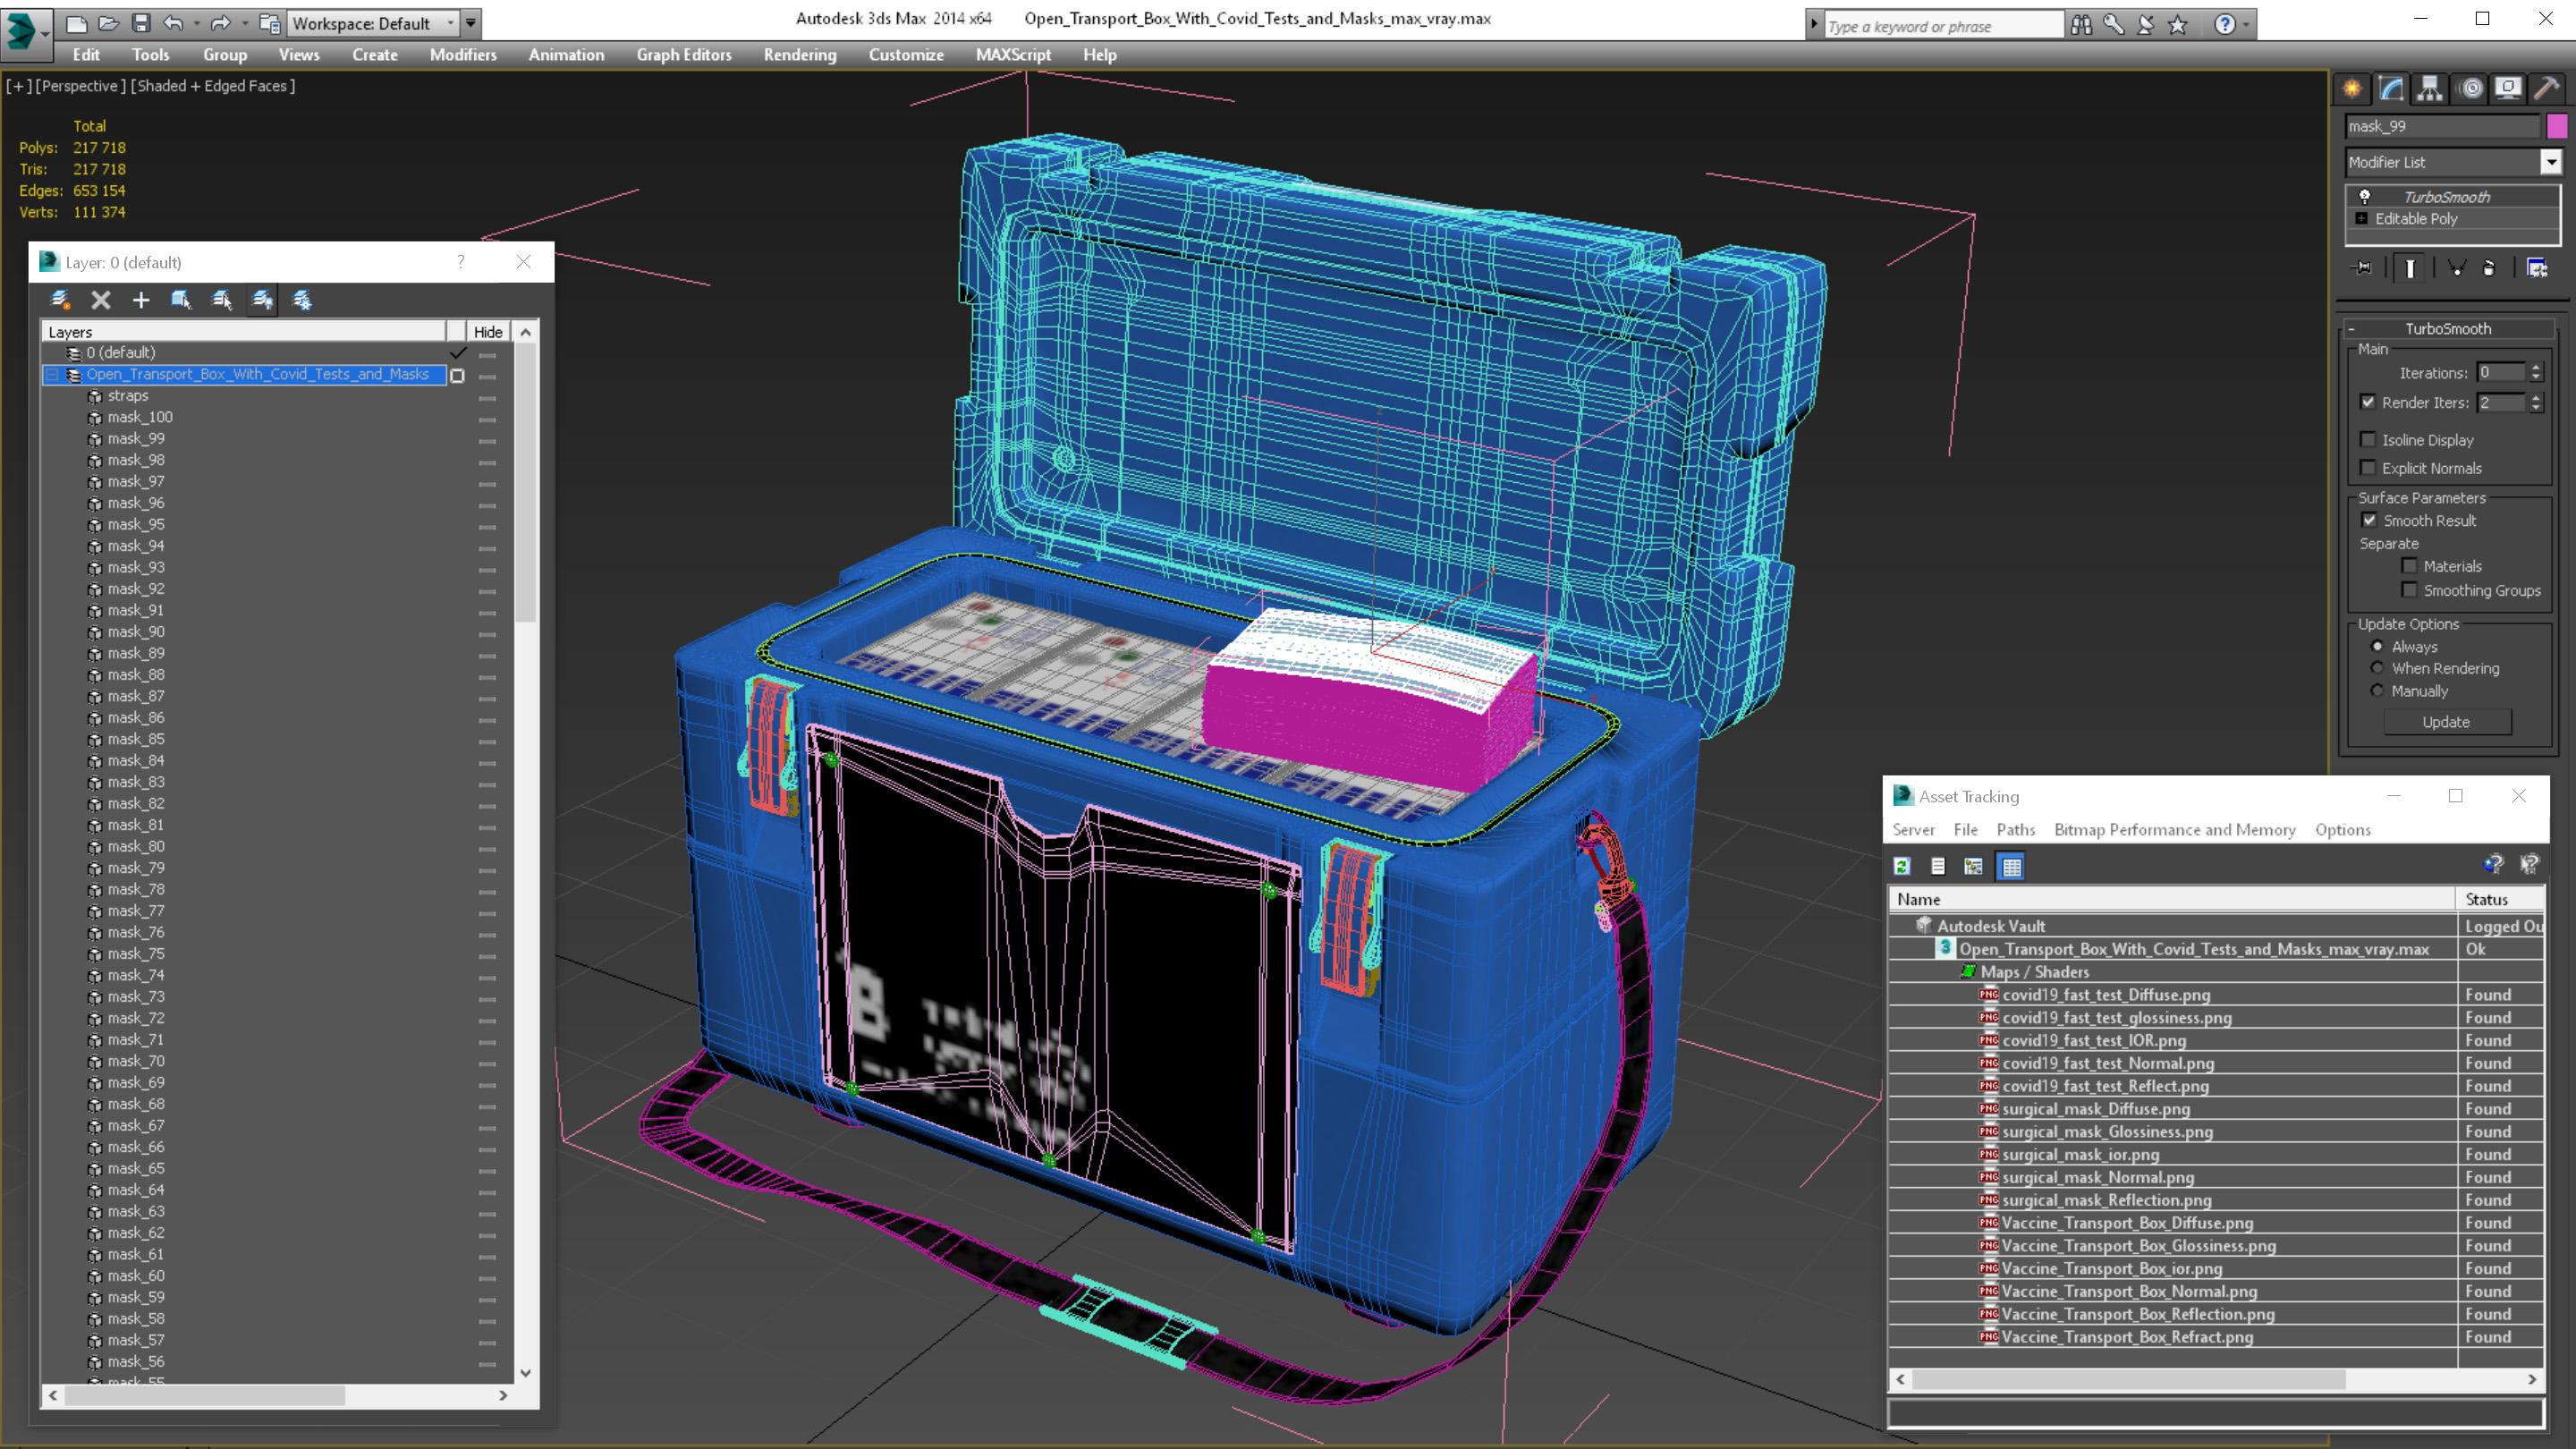This screenshot has height=1449, width=2576.
Task: Select the Always update option
Action: 2378,646
